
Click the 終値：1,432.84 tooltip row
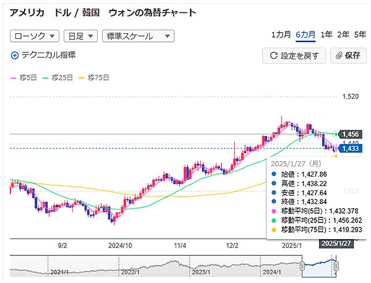point(299,202)
